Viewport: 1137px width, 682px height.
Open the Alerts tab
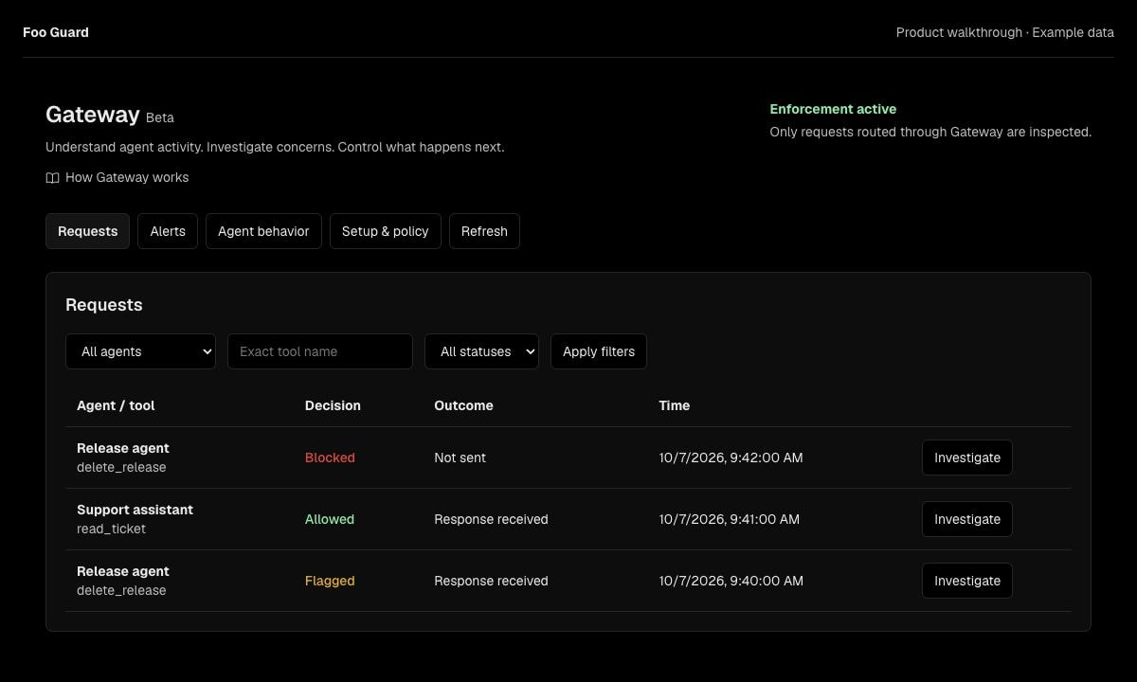coord(168,231)
